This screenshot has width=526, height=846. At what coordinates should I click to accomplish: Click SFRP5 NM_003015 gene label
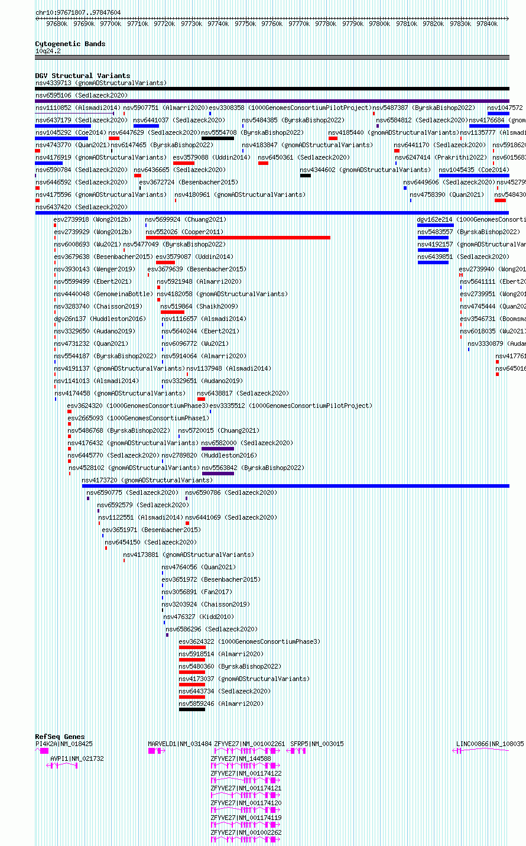coord(317,744)
